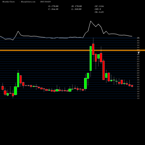Click the "203" price axis label
This screenshot has height=145, width=145.
pos(138,77)
